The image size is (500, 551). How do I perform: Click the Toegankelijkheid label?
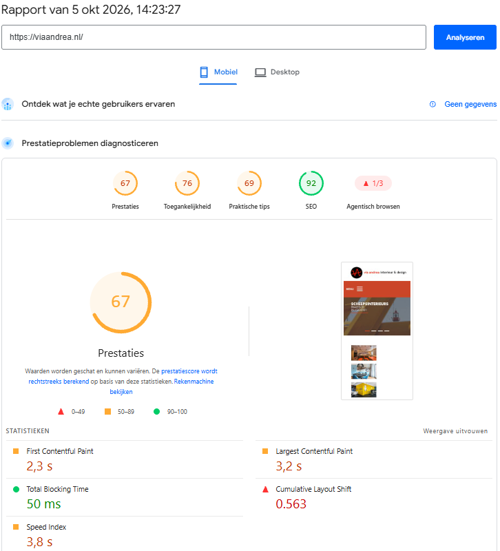coord(187,207)
